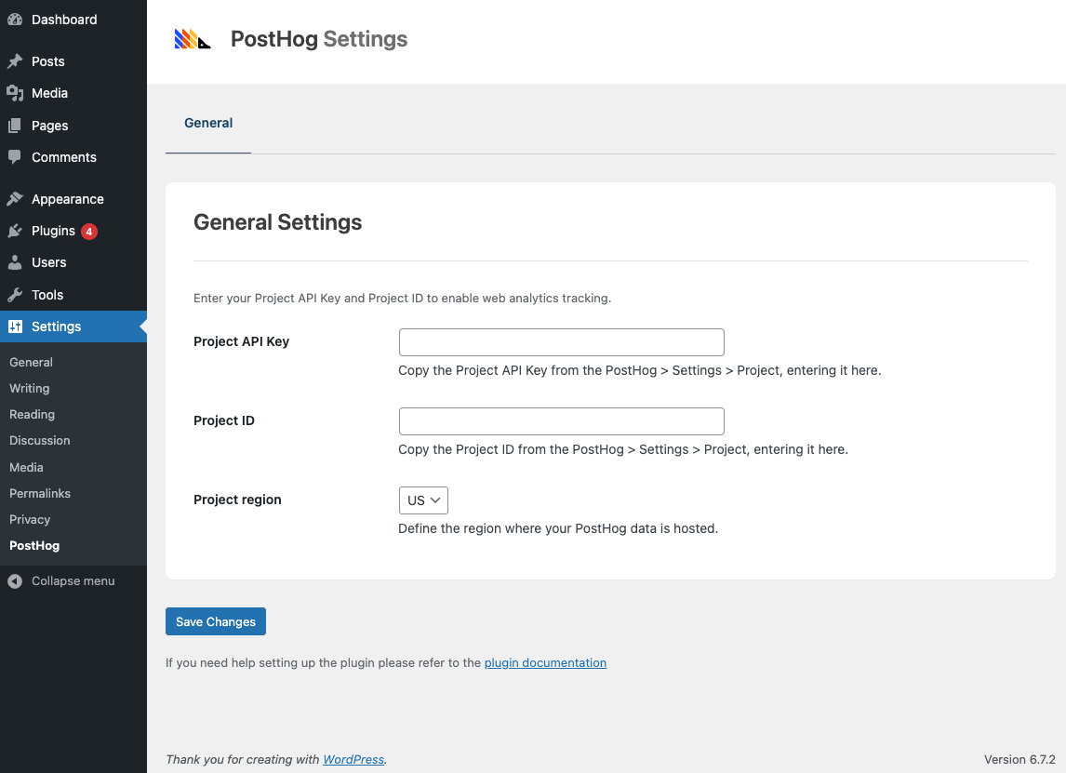Open the Dashboard menu item

tap(73, 20)
